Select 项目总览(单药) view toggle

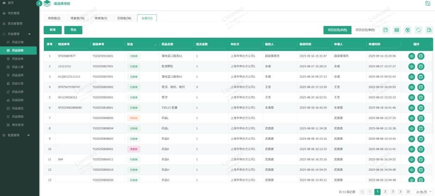365,30
